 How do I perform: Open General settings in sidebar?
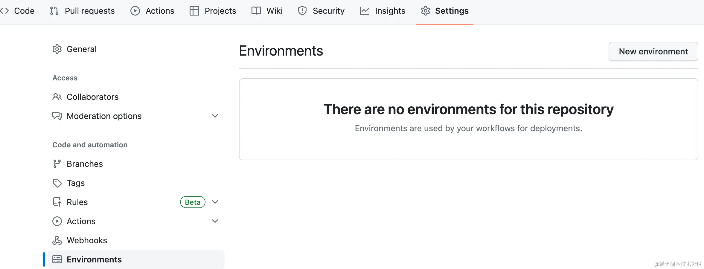click(136, 49)
